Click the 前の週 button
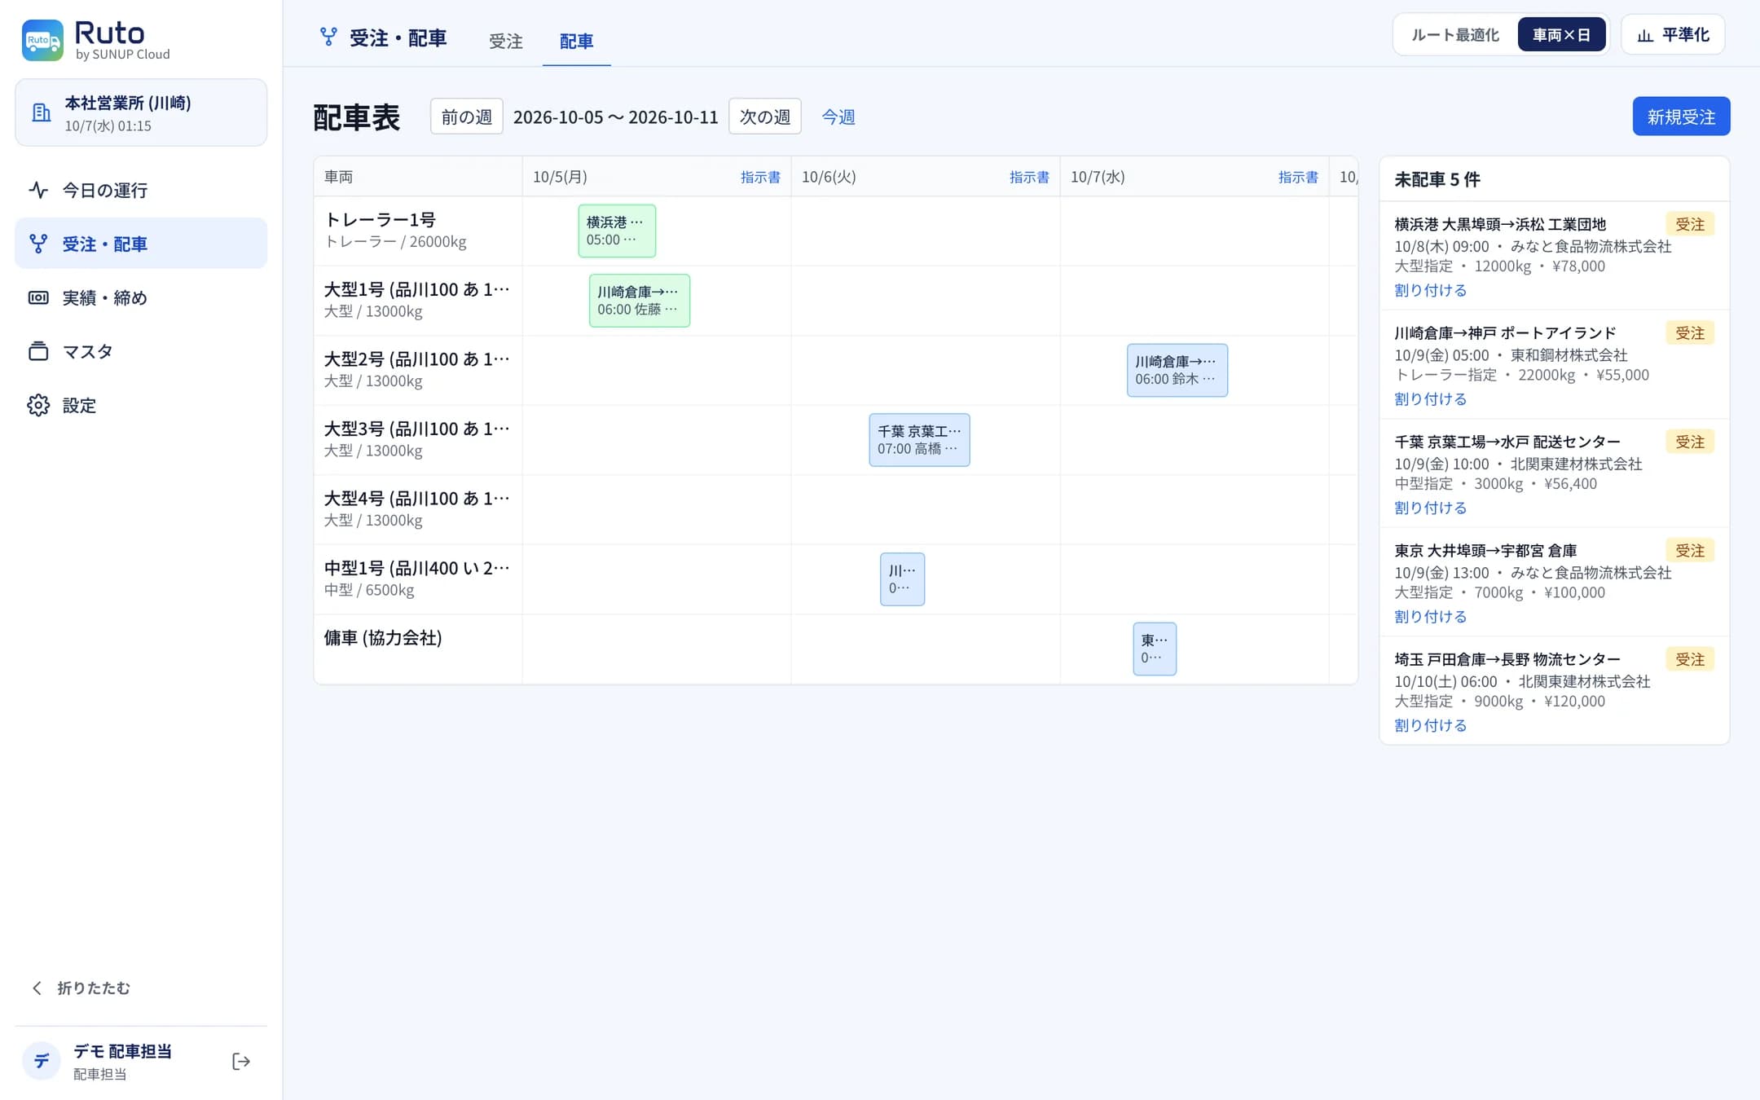The width and height of the screenshot is (1760, 1100). 467,117
